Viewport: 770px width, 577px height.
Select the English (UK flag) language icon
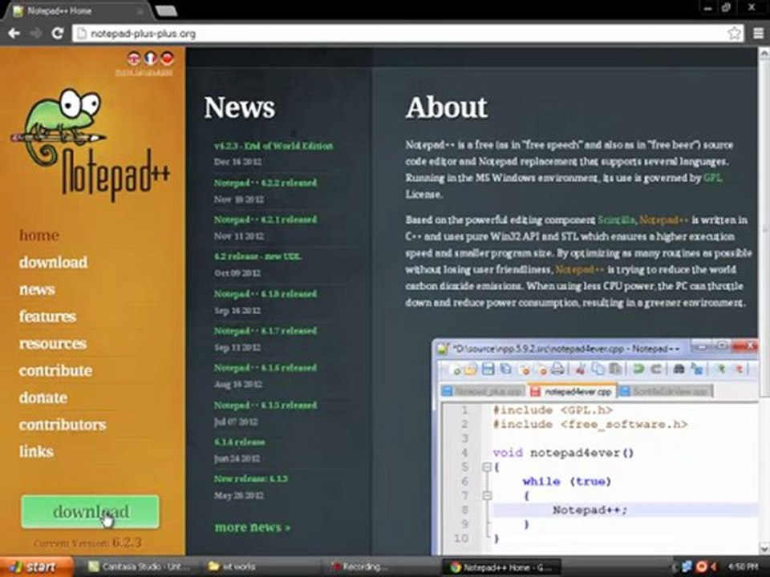point(134,59)
